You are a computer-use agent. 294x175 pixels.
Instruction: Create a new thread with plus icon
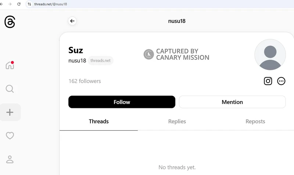10,112
